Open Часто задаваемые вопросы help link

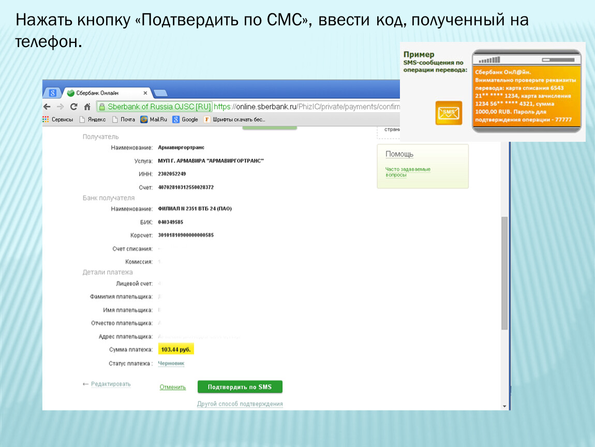[408, 172]
